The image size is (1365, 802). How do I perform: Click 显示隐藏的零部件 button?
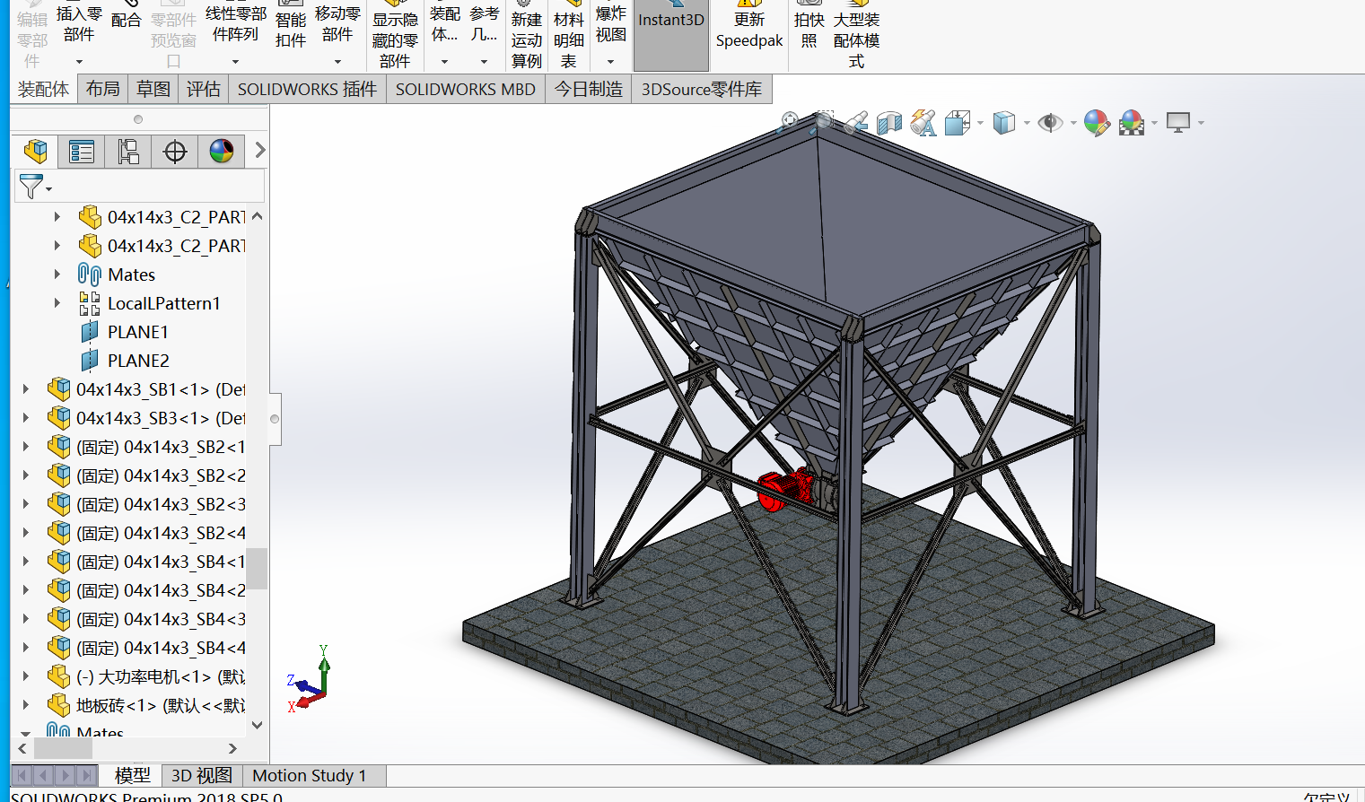coord(395,36)
